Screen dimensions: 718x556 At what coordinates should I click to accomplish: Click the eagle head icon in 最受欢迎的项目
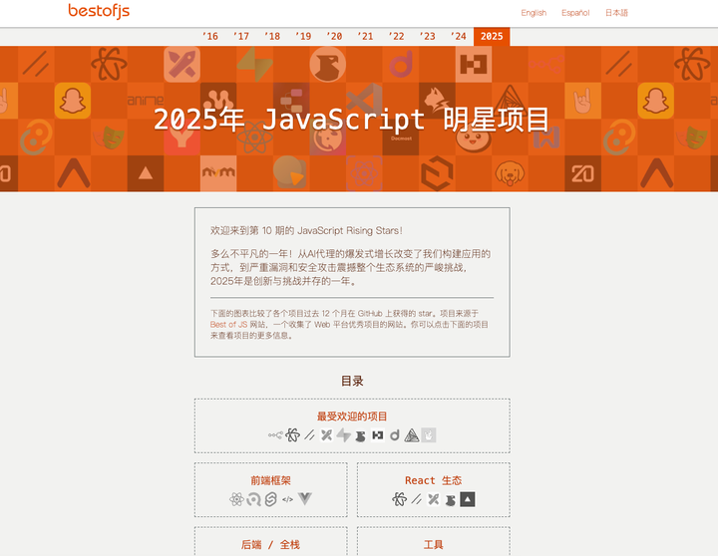pos(360,435)
